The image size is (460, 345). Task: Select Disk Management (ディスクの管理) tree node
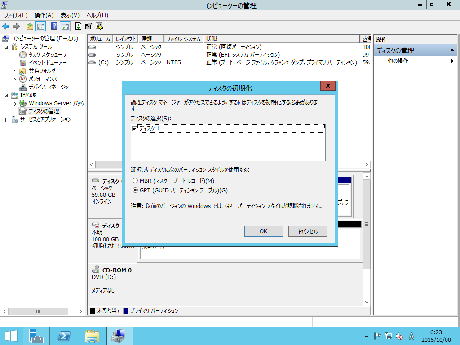point(44,111)
